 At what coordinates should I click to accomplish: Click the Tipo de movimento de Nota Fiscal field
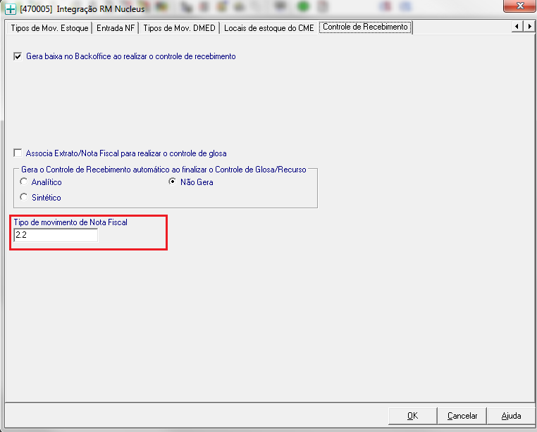coord(56,235)
